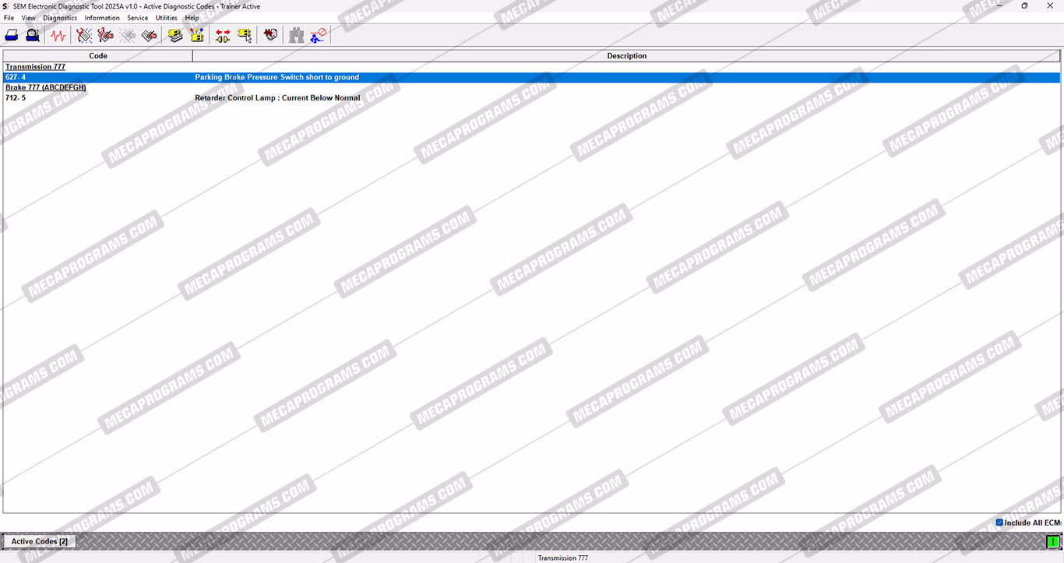
Task: Open the red waveform Status Tool icon
Action: (x=58, y=35)
